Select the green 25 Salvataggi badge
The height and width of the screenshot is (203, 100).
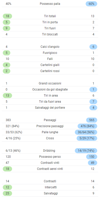pyautogui.click(x=8, y=193)
